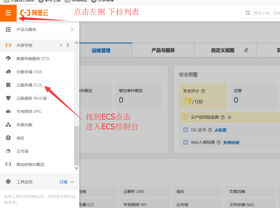This screenshot has width=280, height=208.
Task: Click the 订阅 link
Action: [63, 182]
